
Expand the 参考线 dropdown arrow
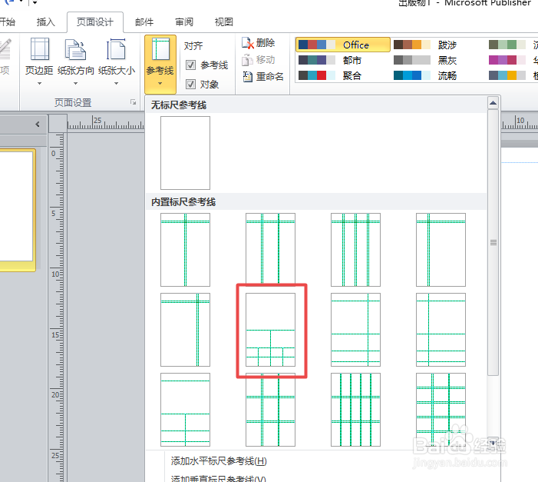160,84
